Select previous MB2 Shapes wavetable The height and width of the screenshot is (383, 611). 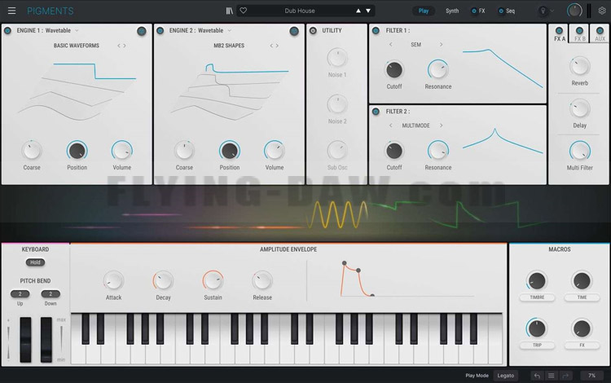tap(271, 46)
